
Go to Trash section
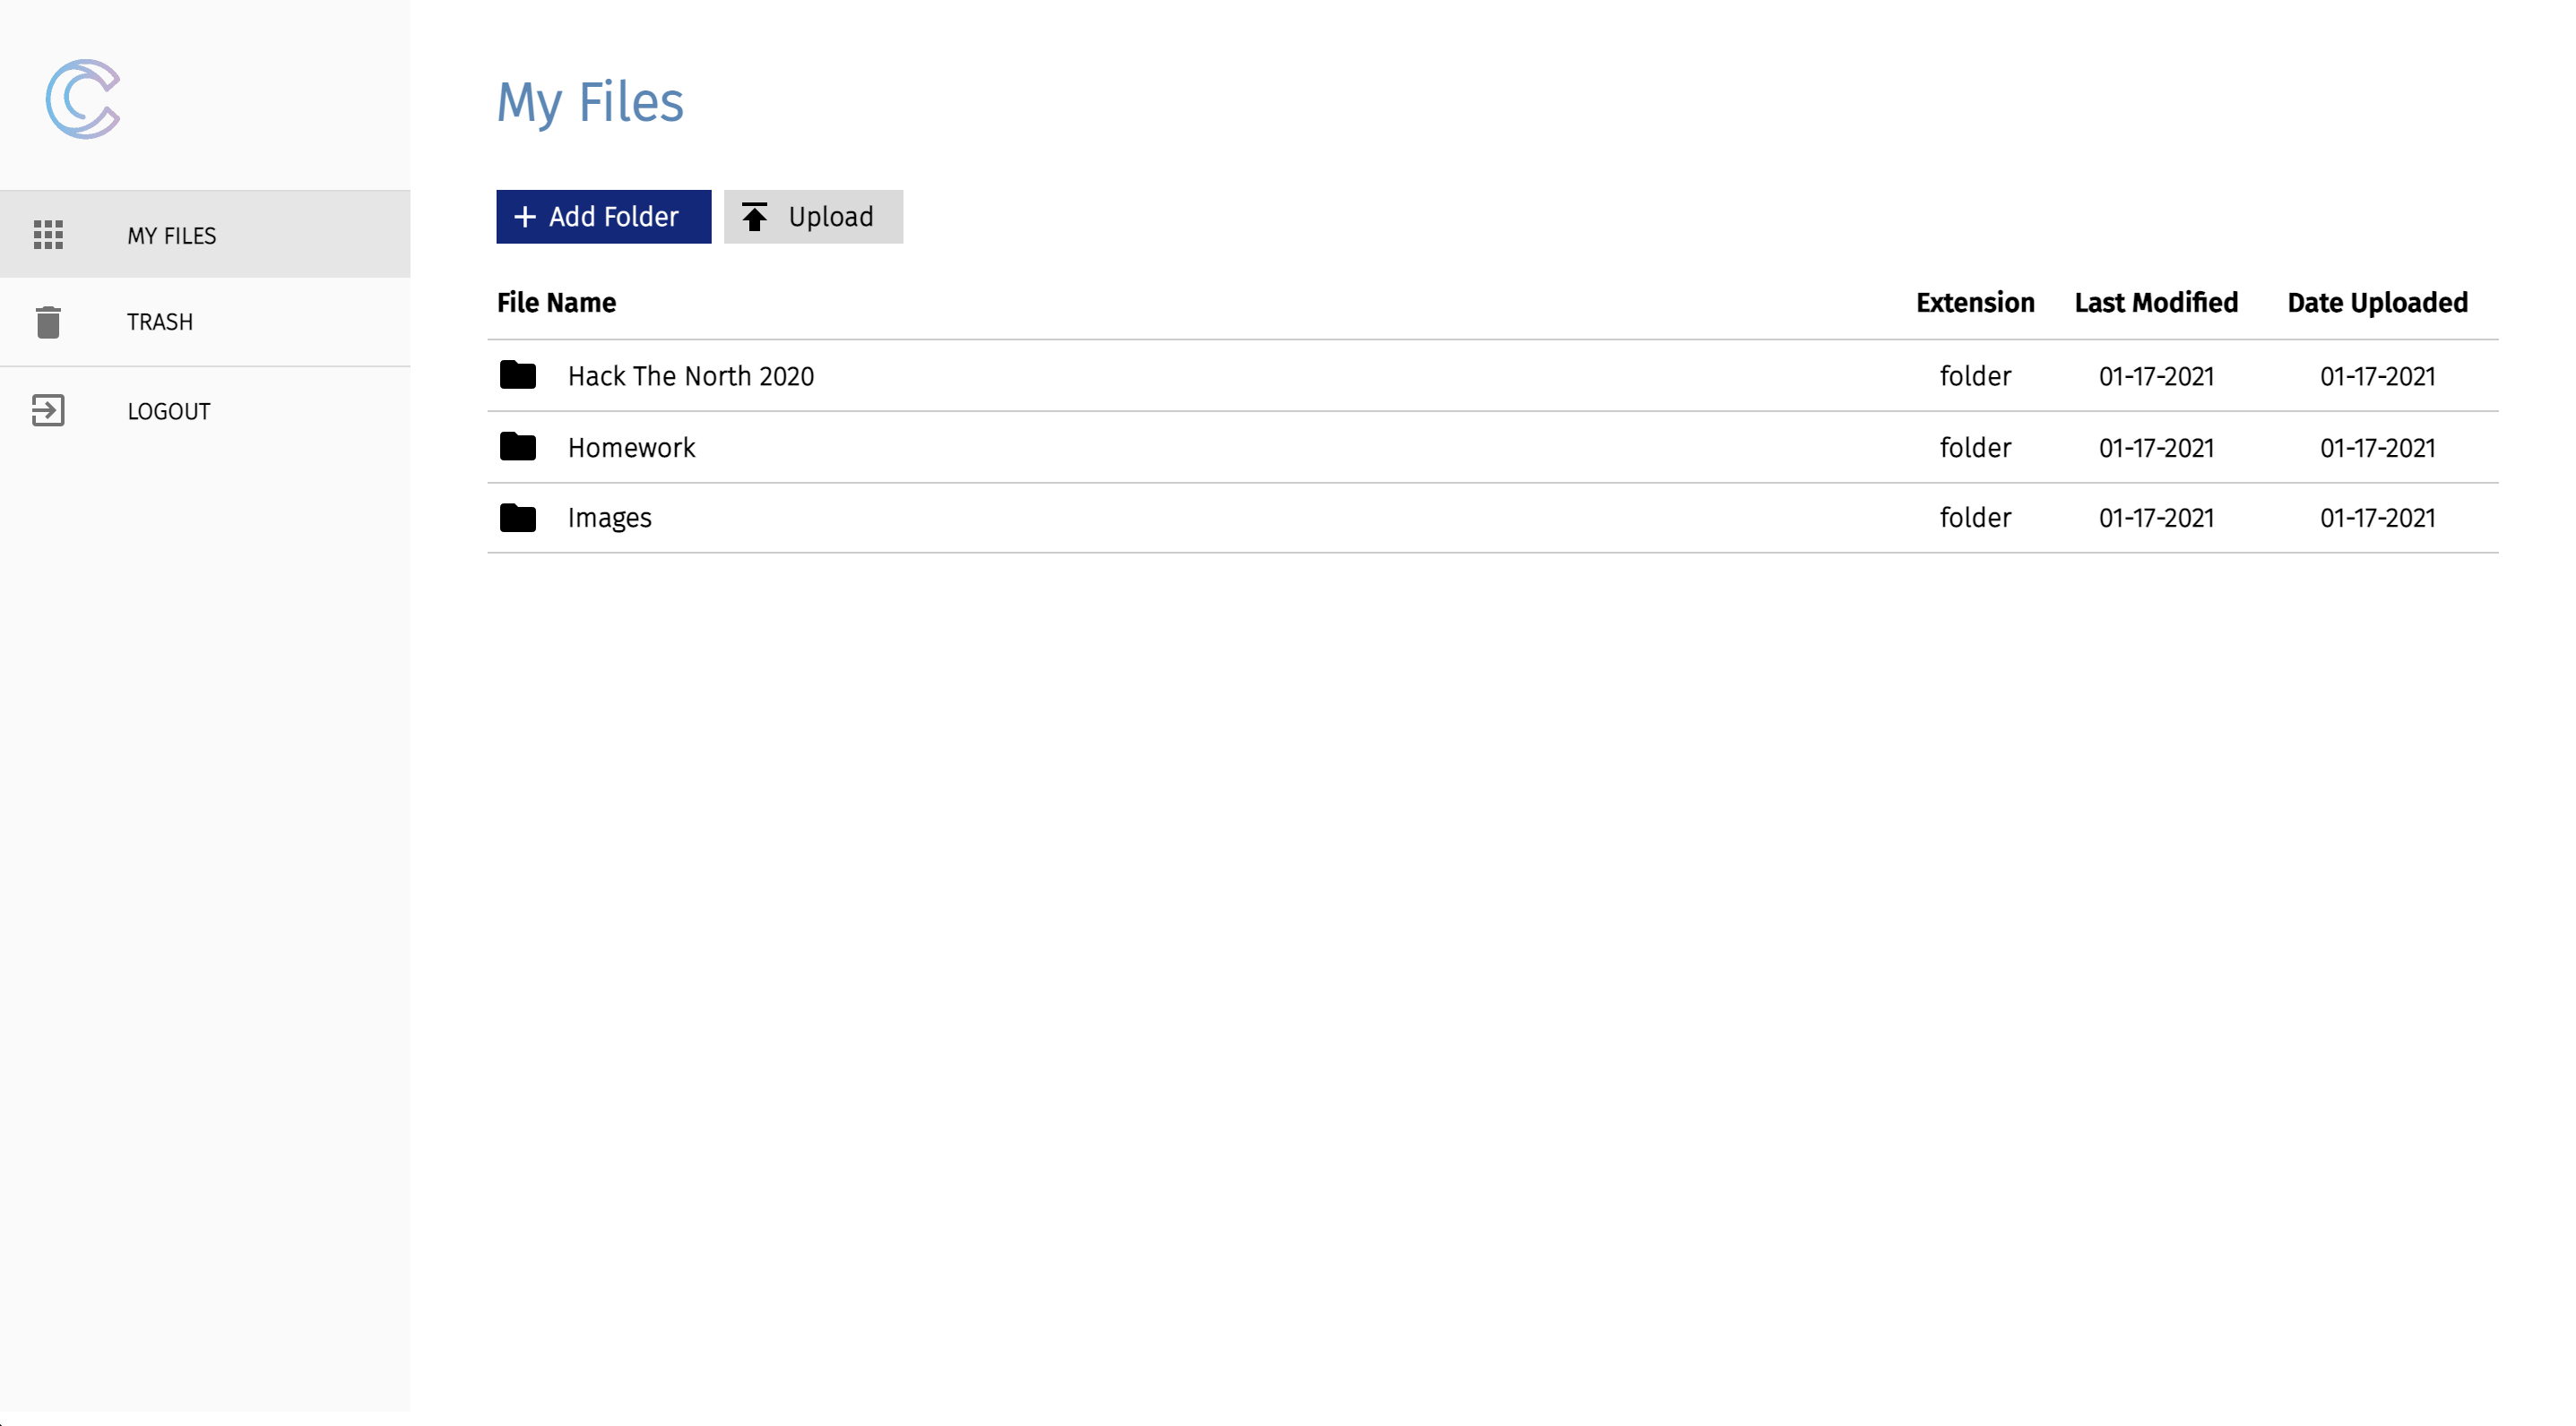tap(160, 322)
